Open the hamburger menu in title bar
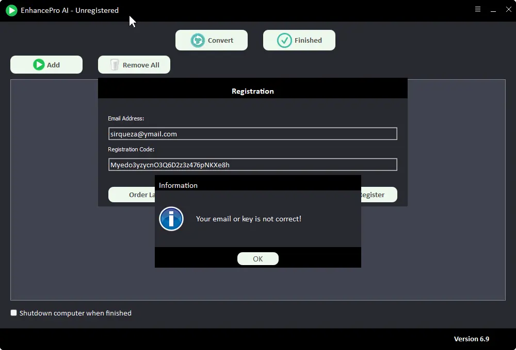Image resolution: width=516 pixels, height=350 pixels. (x=478, y=9)
